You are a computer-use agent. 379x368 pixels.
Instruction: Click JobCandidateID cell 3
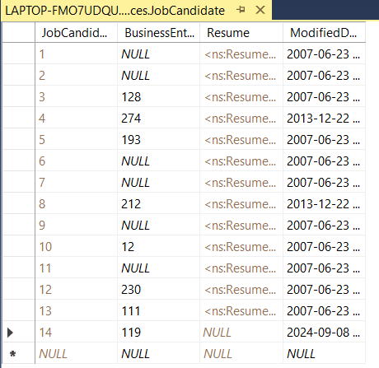76,97
